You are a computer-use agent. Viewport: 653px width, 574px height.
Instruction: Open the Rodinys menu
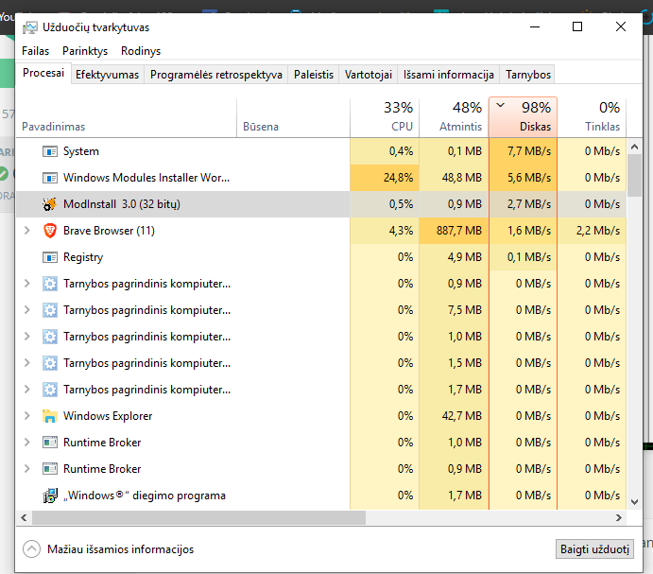(x=141, y=51)
